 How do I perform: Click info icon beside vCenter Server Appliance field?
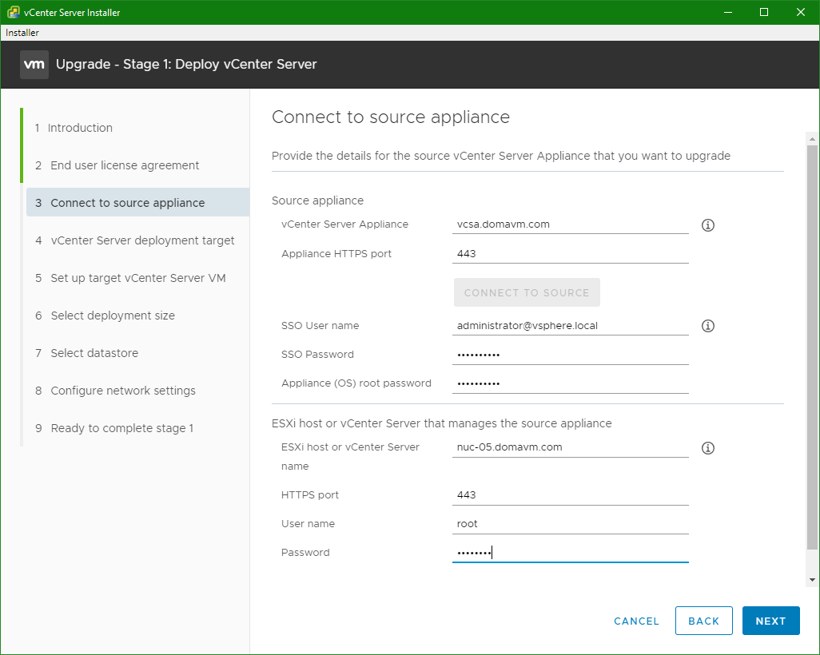click(707, 224)
